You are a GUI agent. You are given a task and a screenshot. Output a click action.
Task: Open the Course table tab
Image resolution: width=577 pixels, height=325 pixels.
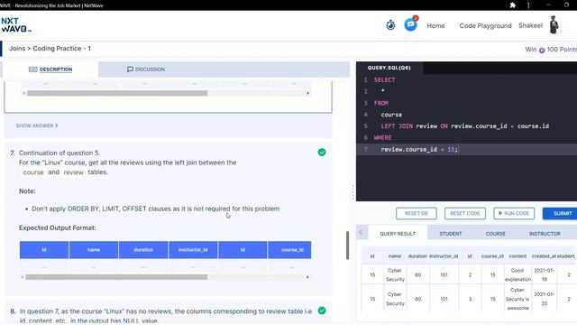coord(495,234)
